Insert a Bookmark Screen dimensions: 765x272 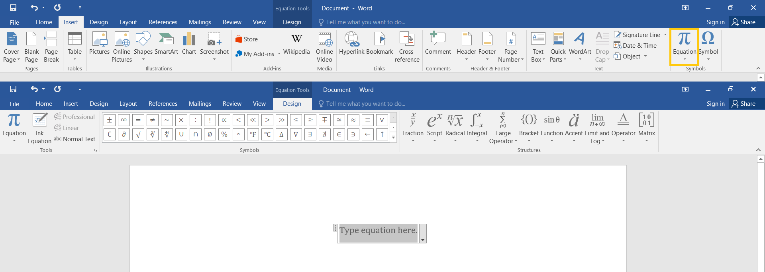click(380, 43)
